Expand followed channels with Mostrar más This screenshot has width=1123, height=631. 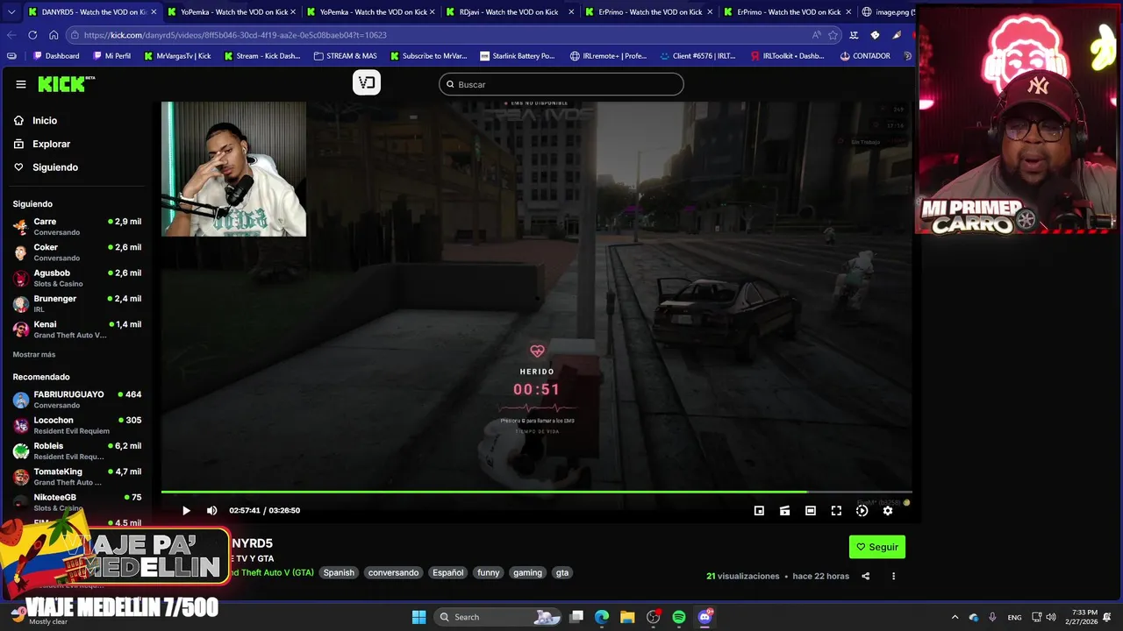click(x=34, y=354)
